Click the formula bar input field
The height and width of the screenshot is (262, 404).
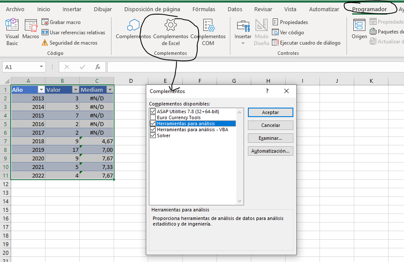tap(255, 67)
